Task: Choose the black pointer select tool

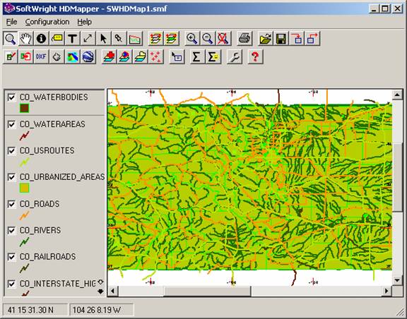Action: (x=103, y=39)
